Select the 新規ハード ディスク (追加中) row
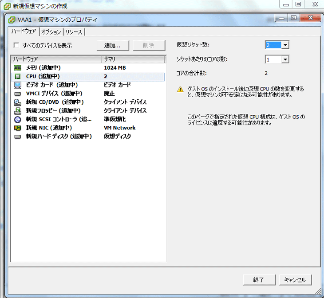 pos(88,137)
